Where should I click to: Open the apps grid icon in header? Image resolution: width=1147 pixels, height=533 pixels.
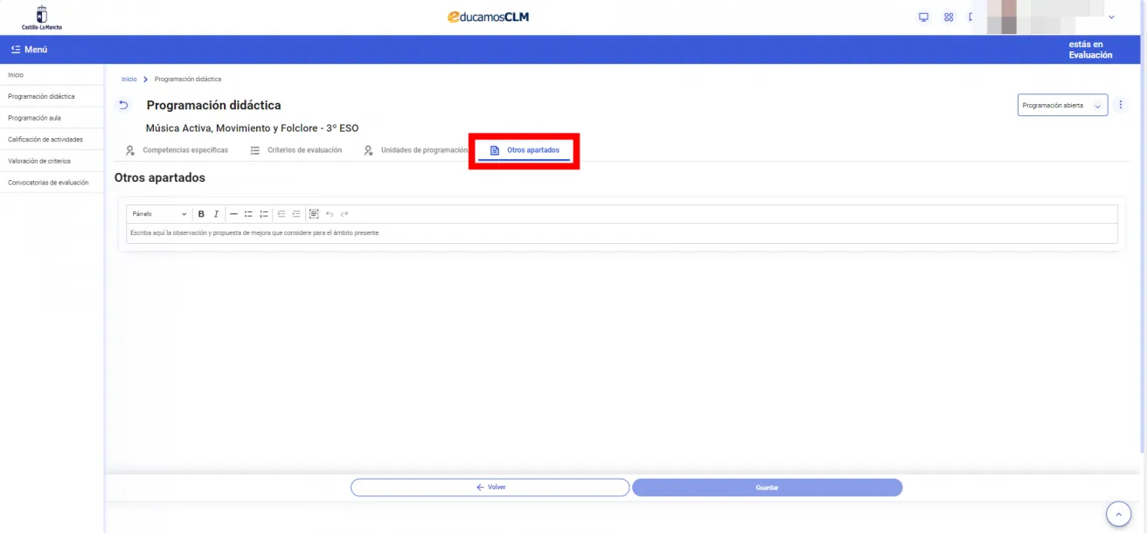pyautogui.click(x=949, y=17)
